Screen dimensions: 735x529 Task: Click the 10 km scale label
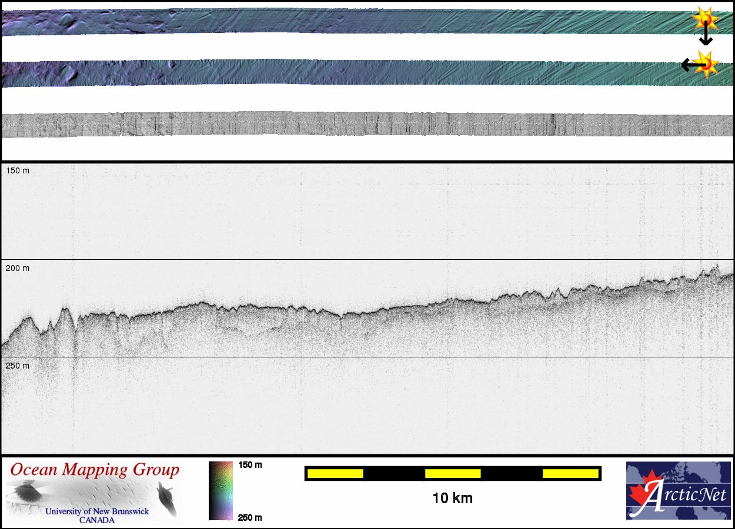452,498
